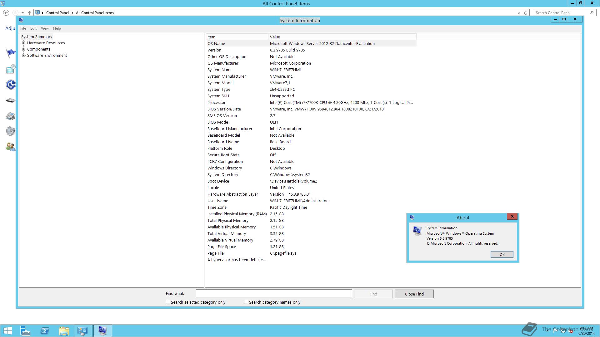Open the File menu
This screenshot has width=600, height=337.
23,28
